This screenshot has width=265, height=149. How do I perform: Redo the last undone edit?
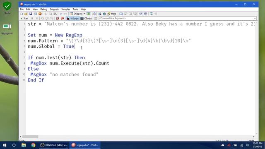65,14
